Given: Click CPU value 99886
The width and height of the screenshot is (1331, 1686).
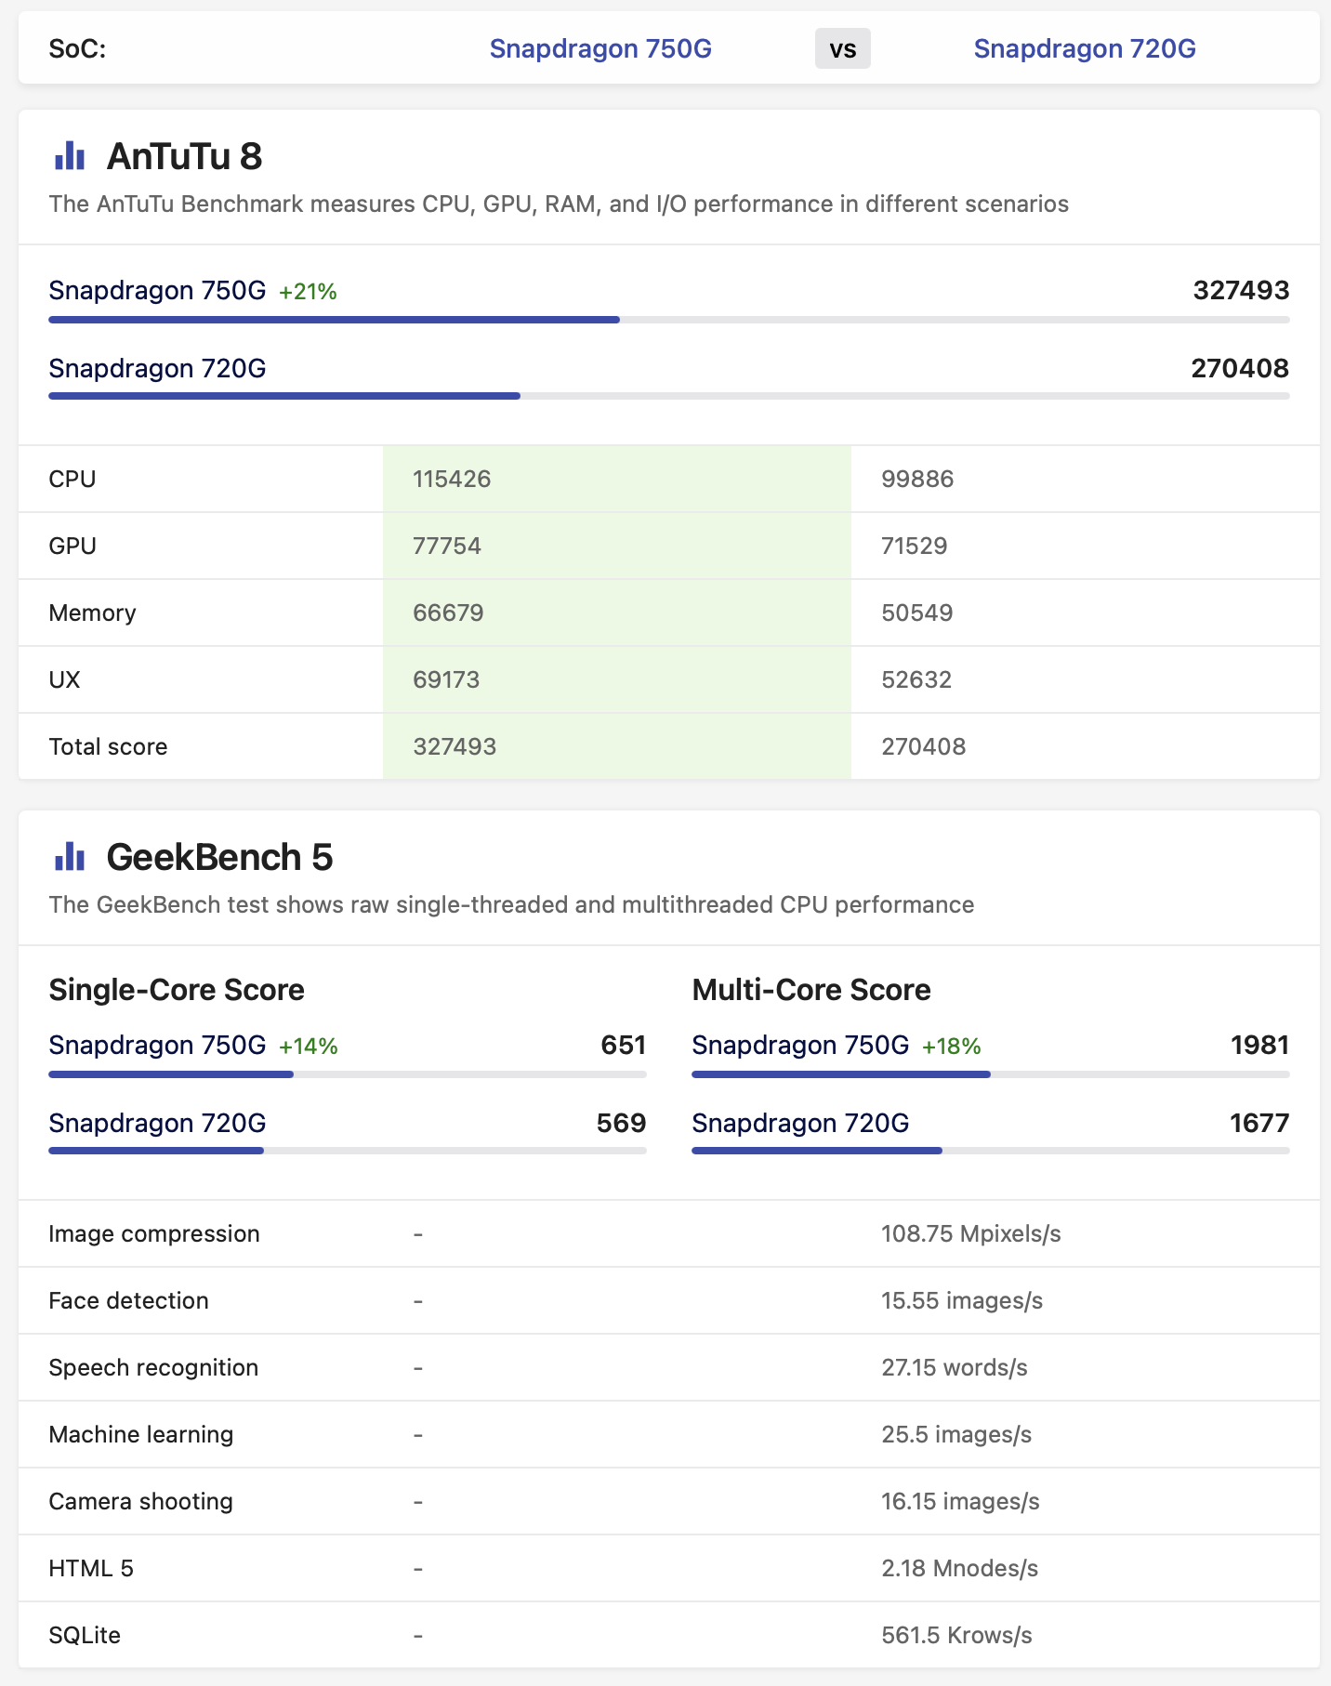Looking at the screenshot, I should coord(917,480).
